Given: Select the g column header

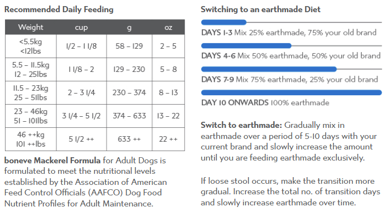Looking at the screenshot, I should click(x=129, y=27).
